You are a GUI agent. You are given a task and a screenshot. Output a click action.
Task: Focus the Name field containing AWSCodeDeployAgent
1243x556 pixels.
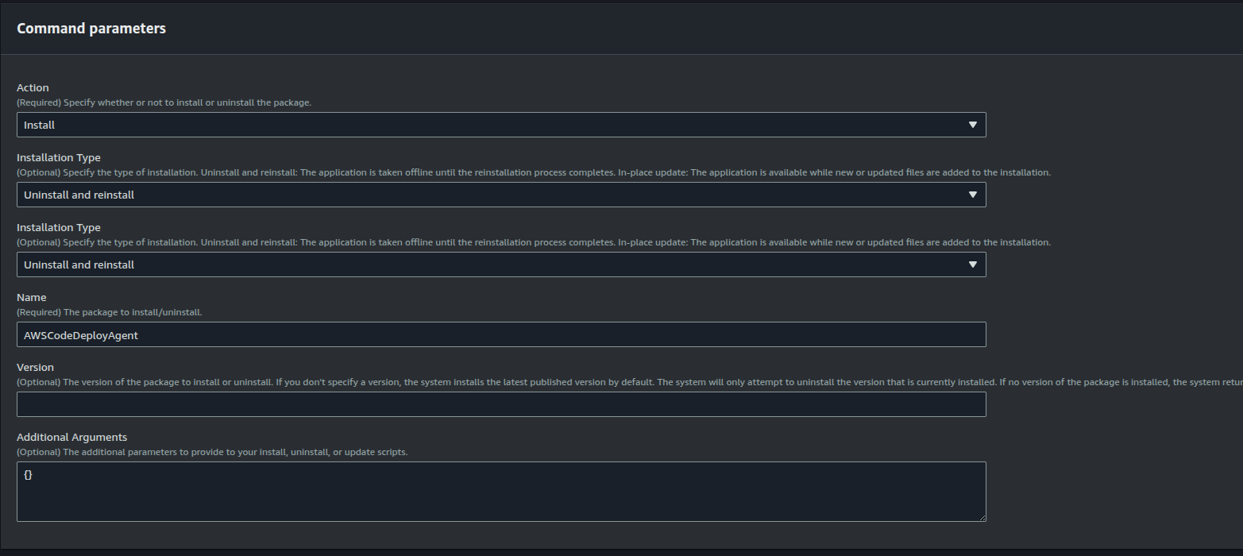pyautogui.click(x=501, y=334)
